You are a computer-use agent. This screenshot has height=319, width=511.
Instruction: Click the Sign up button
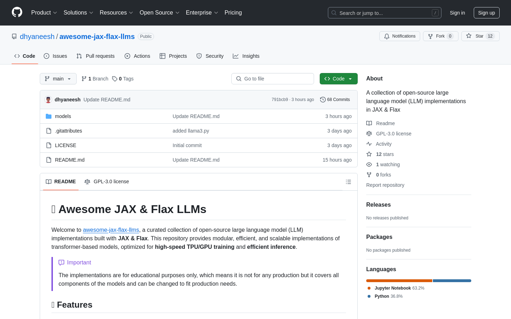click(487, 13)
